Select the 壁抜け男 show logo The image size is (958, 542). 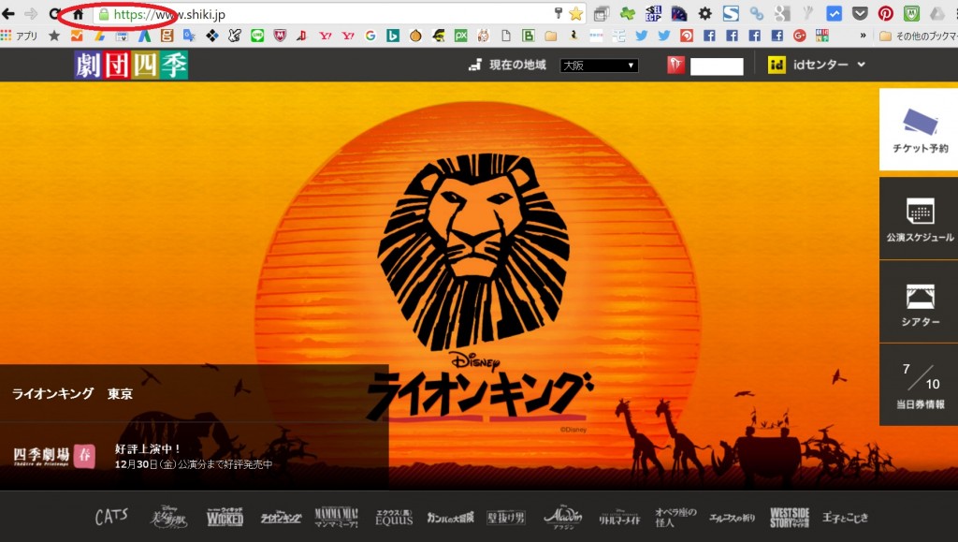click(506, 518)
